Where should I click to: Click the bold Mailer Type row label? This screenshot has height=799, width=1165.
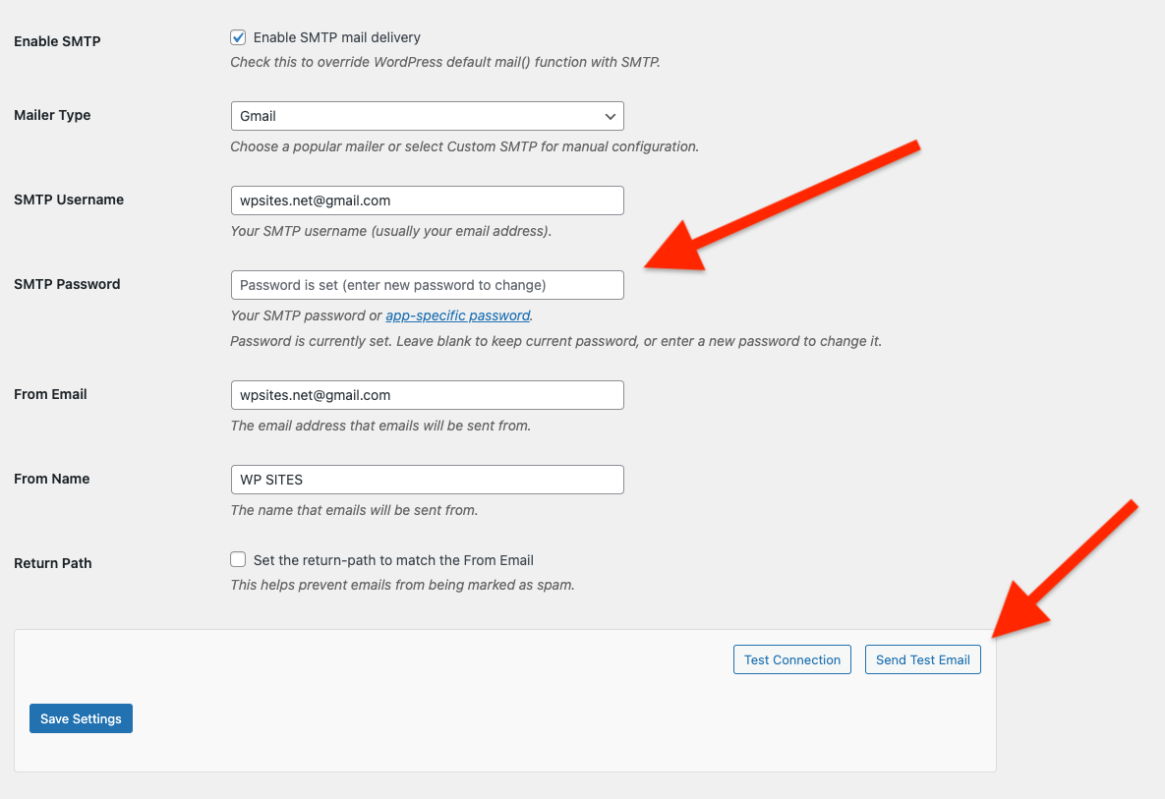[x=52, y=115]
